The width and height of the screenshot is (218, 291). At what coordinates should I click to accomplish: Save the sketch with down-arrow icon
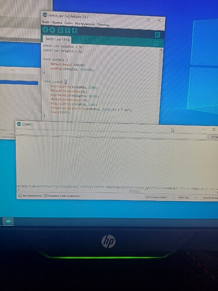click(x=74, y=31)
